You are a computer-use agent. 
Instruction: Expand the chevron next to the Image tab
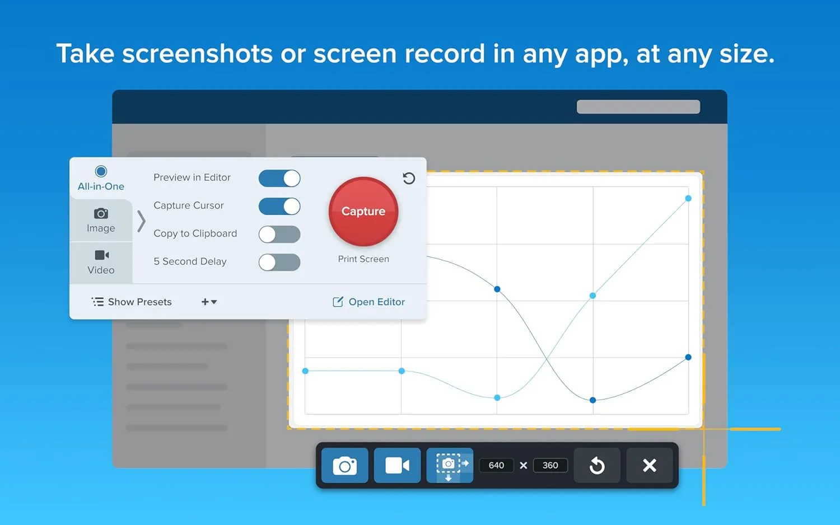(141, 221)
